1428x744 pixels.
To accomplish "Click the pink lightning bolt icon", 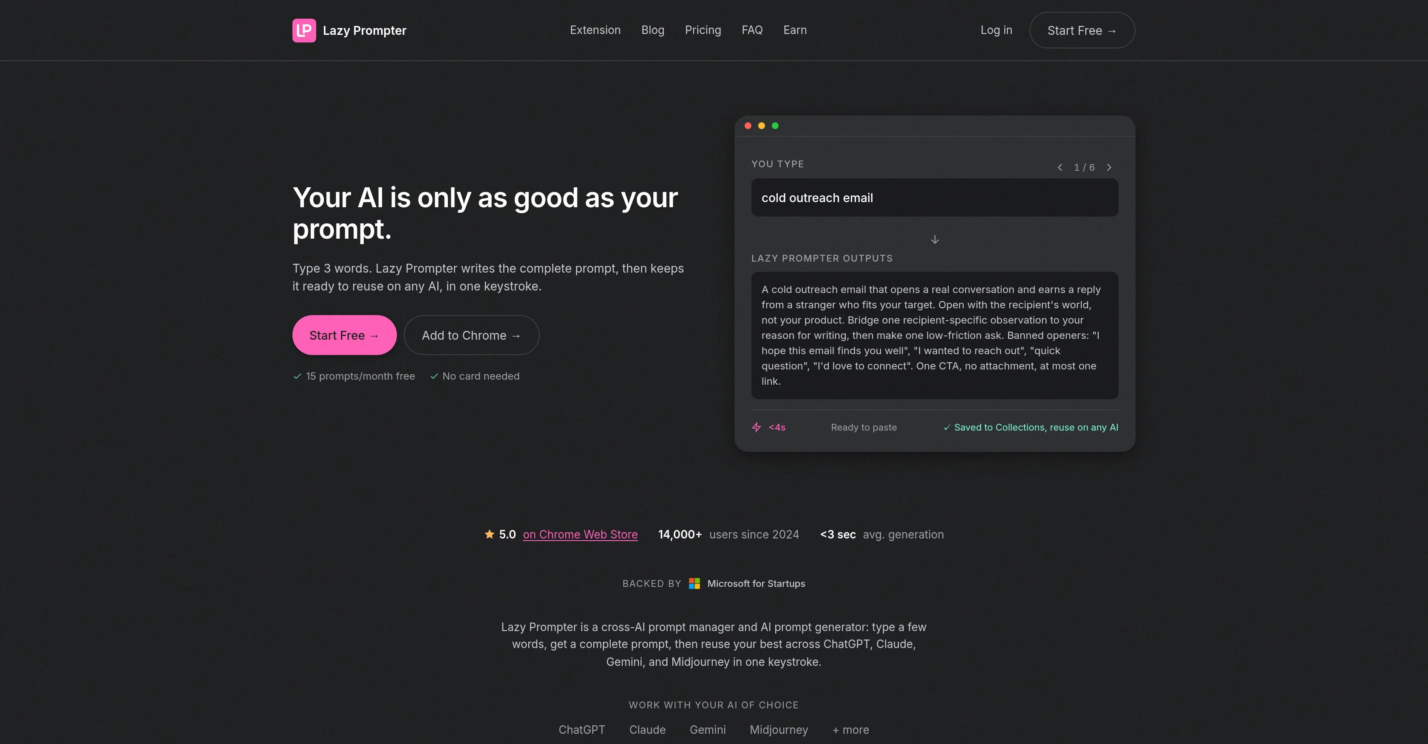I will point(756,427).
